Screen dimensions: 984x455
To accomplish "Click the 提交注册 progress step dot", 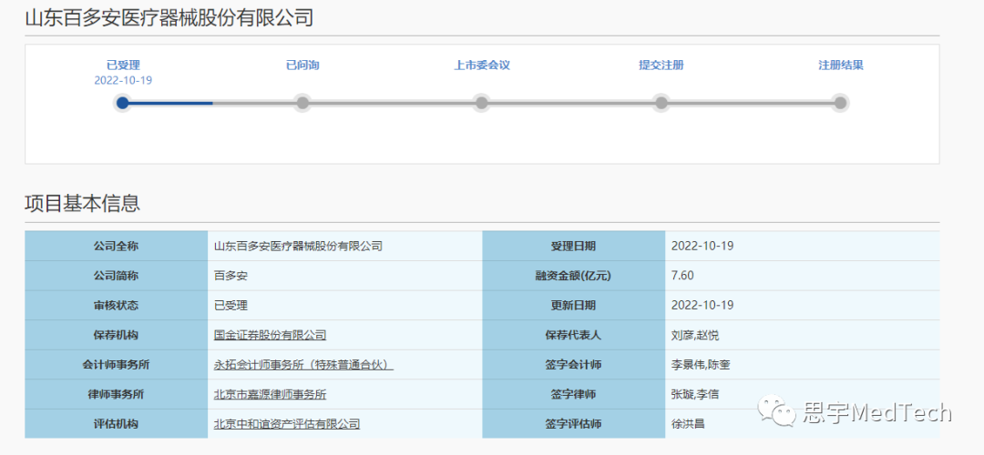I will [x=661, y=103].
